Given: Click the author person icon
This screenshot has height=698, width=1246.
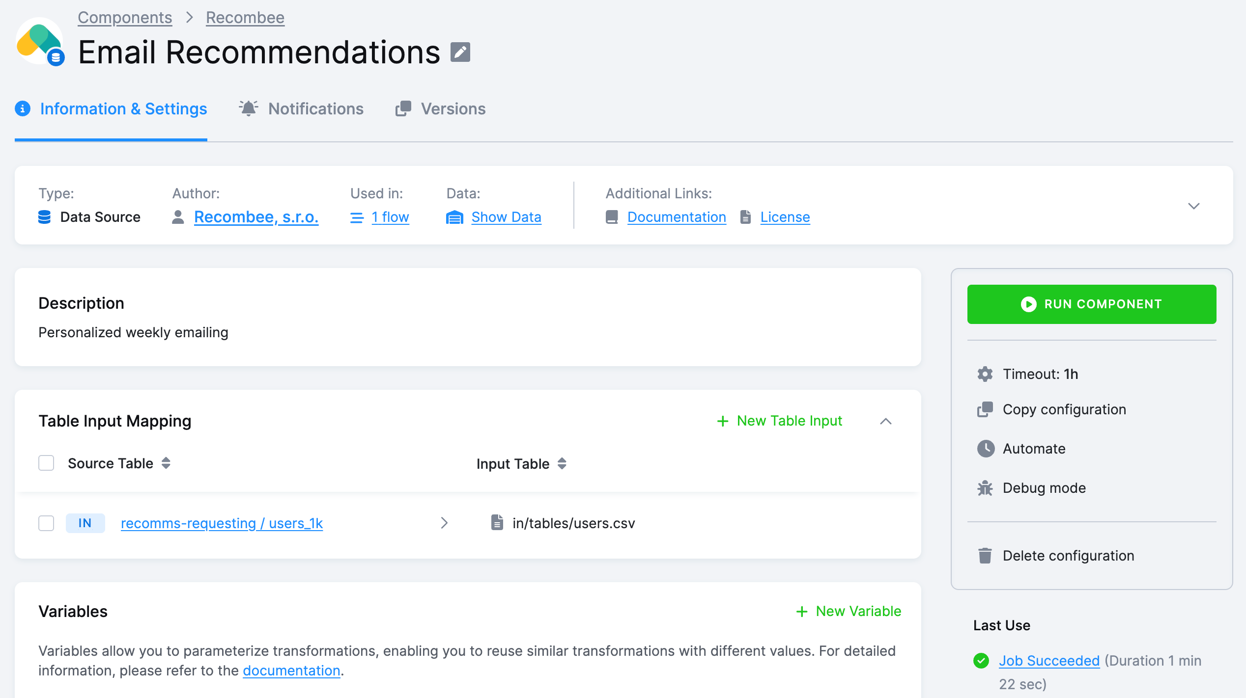Looking at the screenshot, I should point(178,217).
